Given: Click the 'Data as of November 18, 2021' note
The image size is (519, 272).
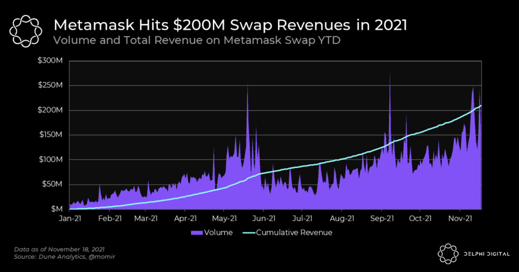Looking at the screenshot, I should [x=59, y=249].
